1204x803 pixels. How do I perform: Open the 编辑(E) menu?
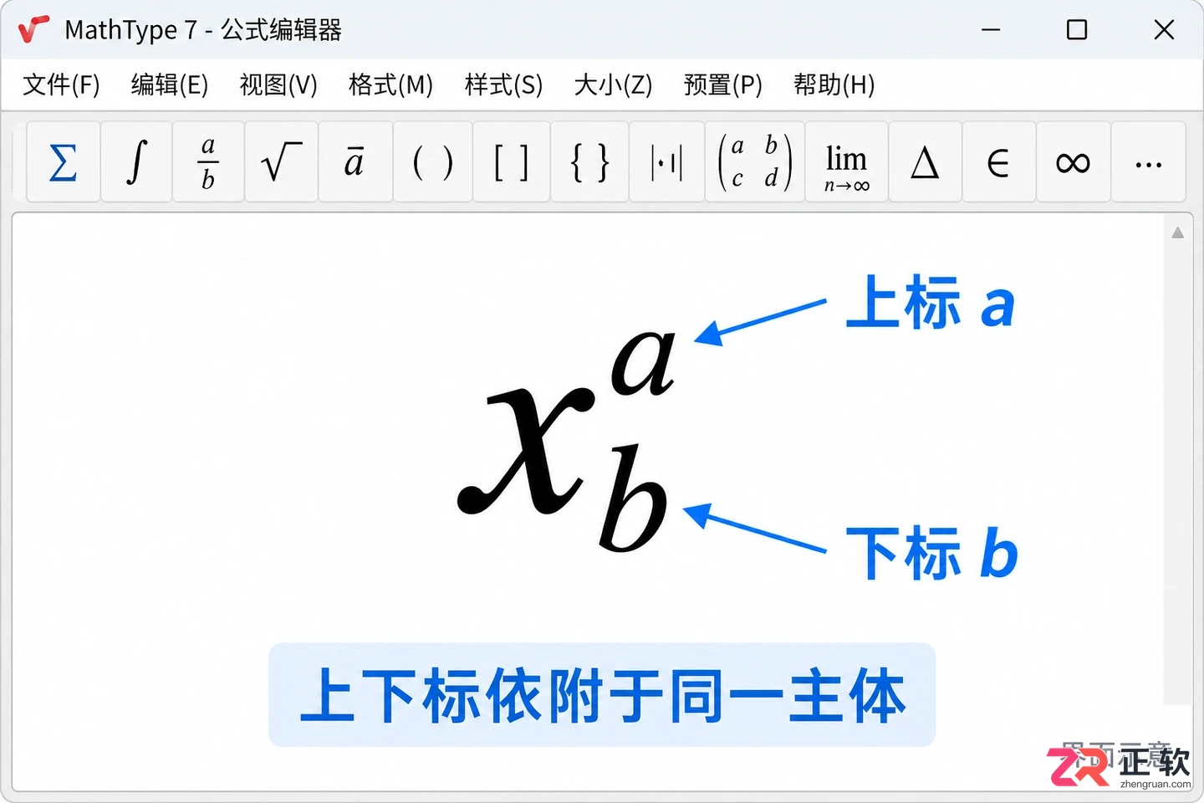pos(169,84)
